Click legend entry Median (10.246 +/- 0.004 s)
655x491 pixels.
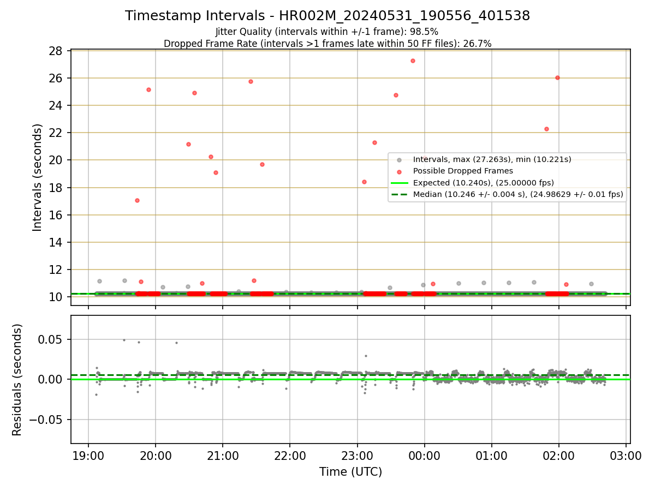pos(518,194)
